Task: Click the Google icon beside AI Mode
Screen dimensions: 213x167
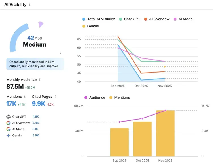Action: coord(9,129)
